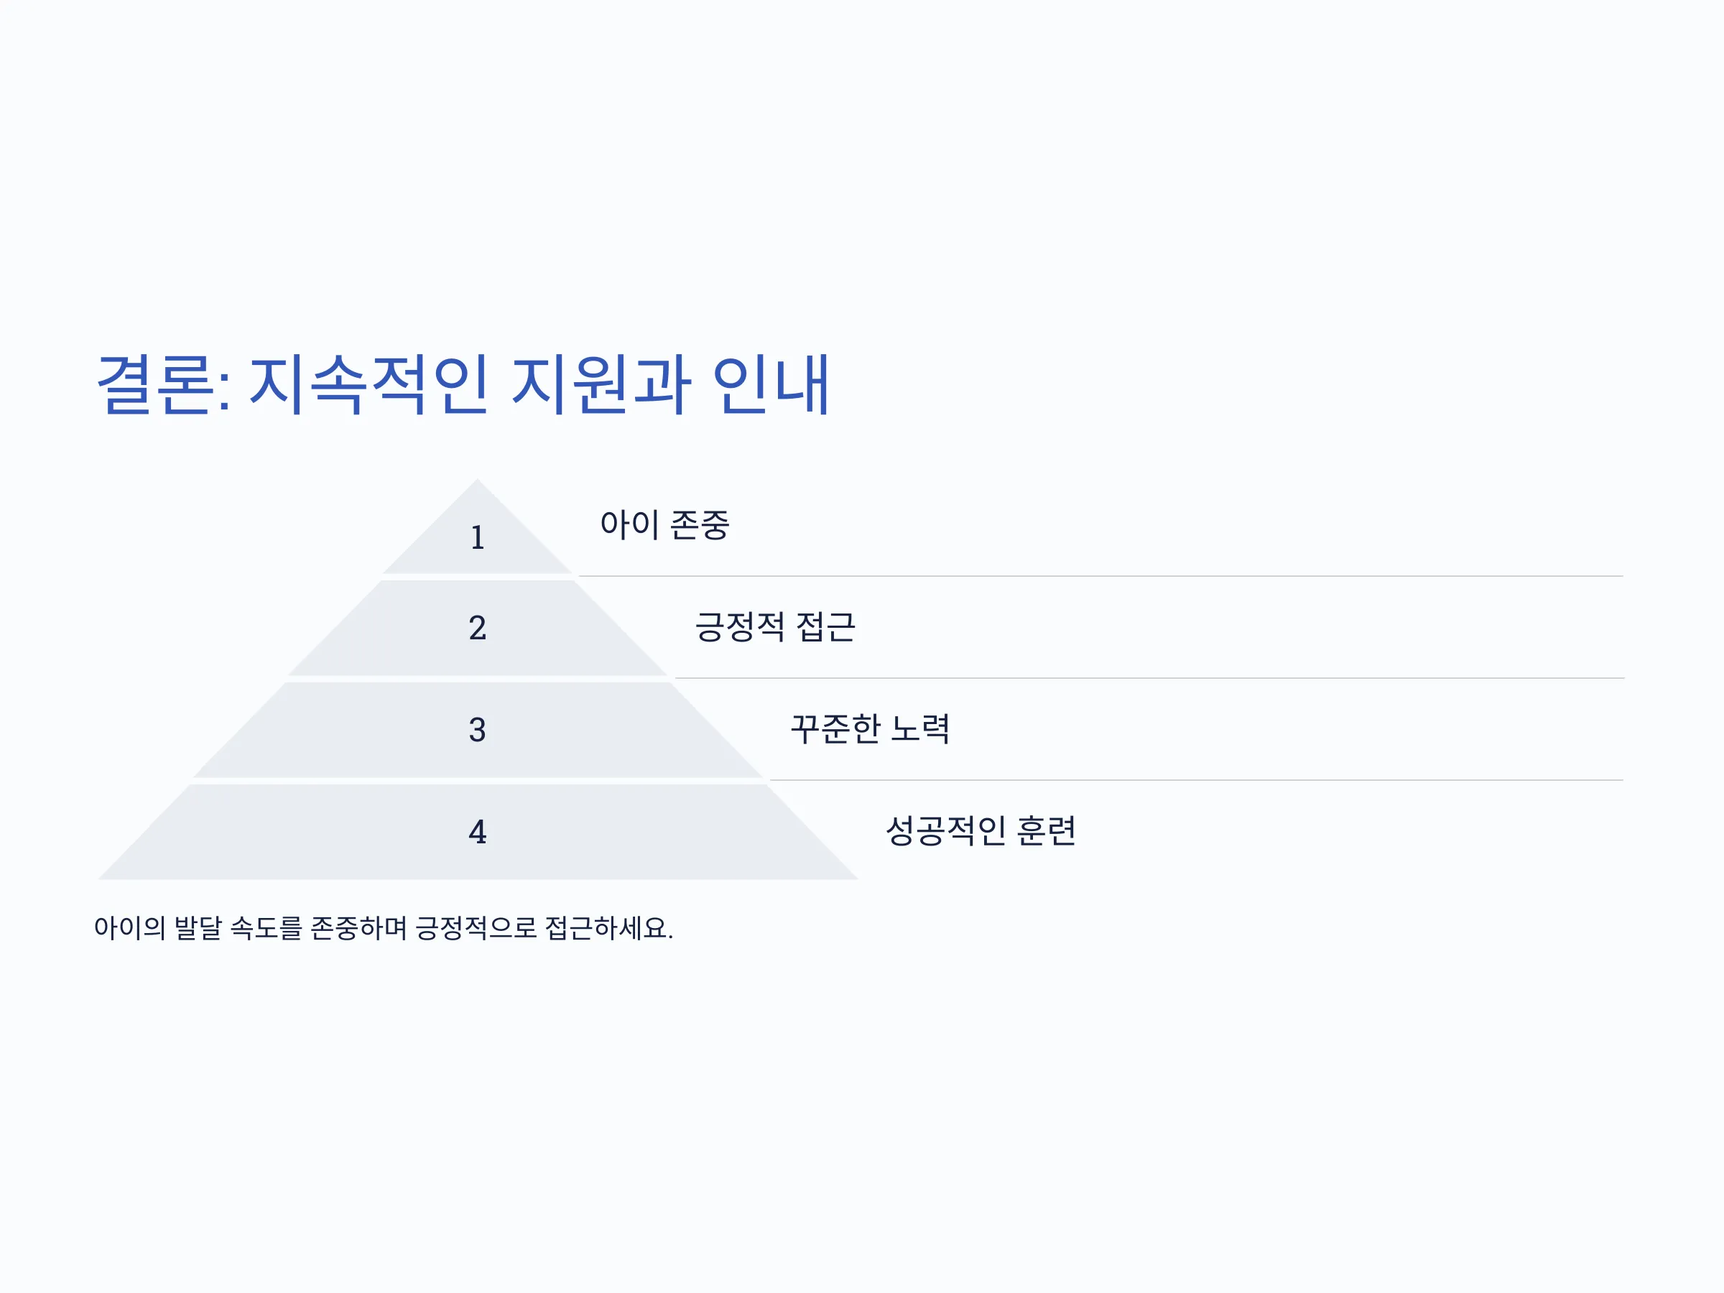Click pyramid level 4 base segment
Viewport: 1724px width, 1293px height.
(x=477, y=833)
